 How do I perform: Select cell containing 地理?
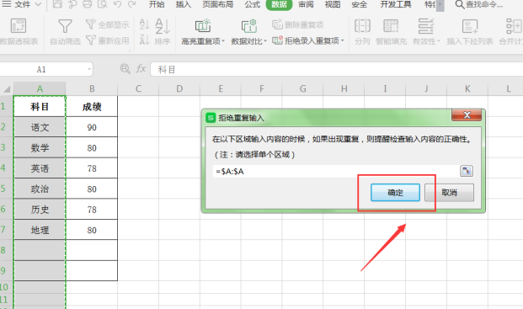40,230
